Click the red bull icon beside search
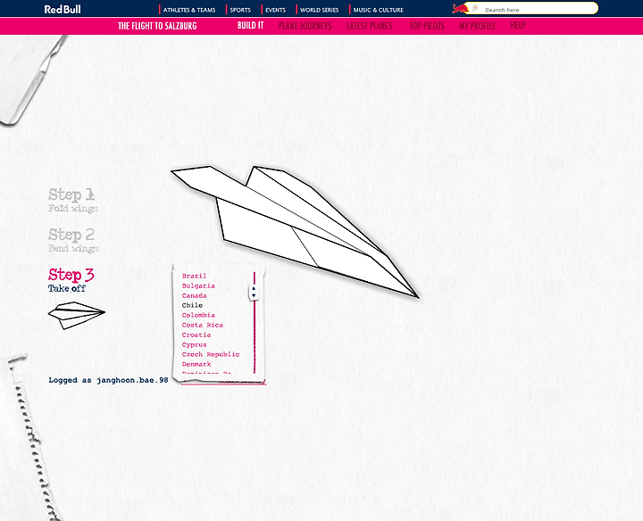 [459, 8]
